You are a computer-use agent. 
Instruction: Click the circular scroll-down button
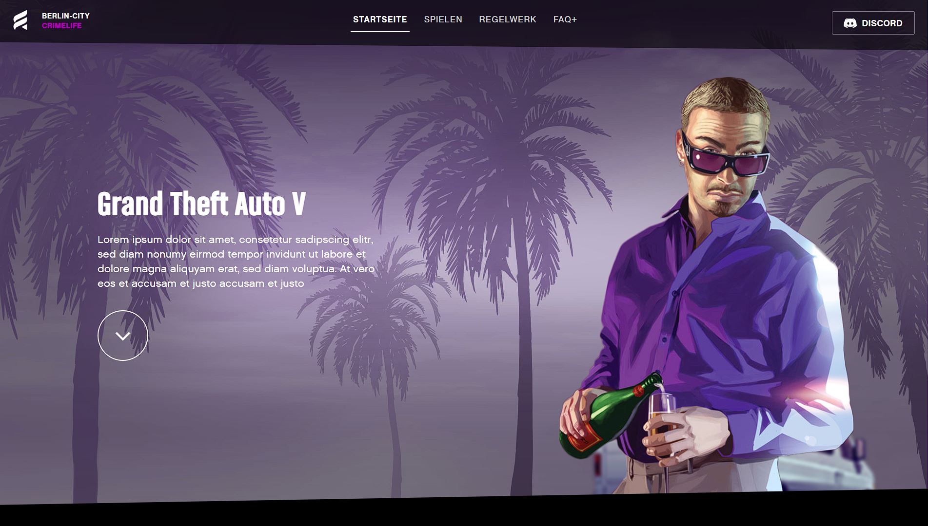pos(123,336)
